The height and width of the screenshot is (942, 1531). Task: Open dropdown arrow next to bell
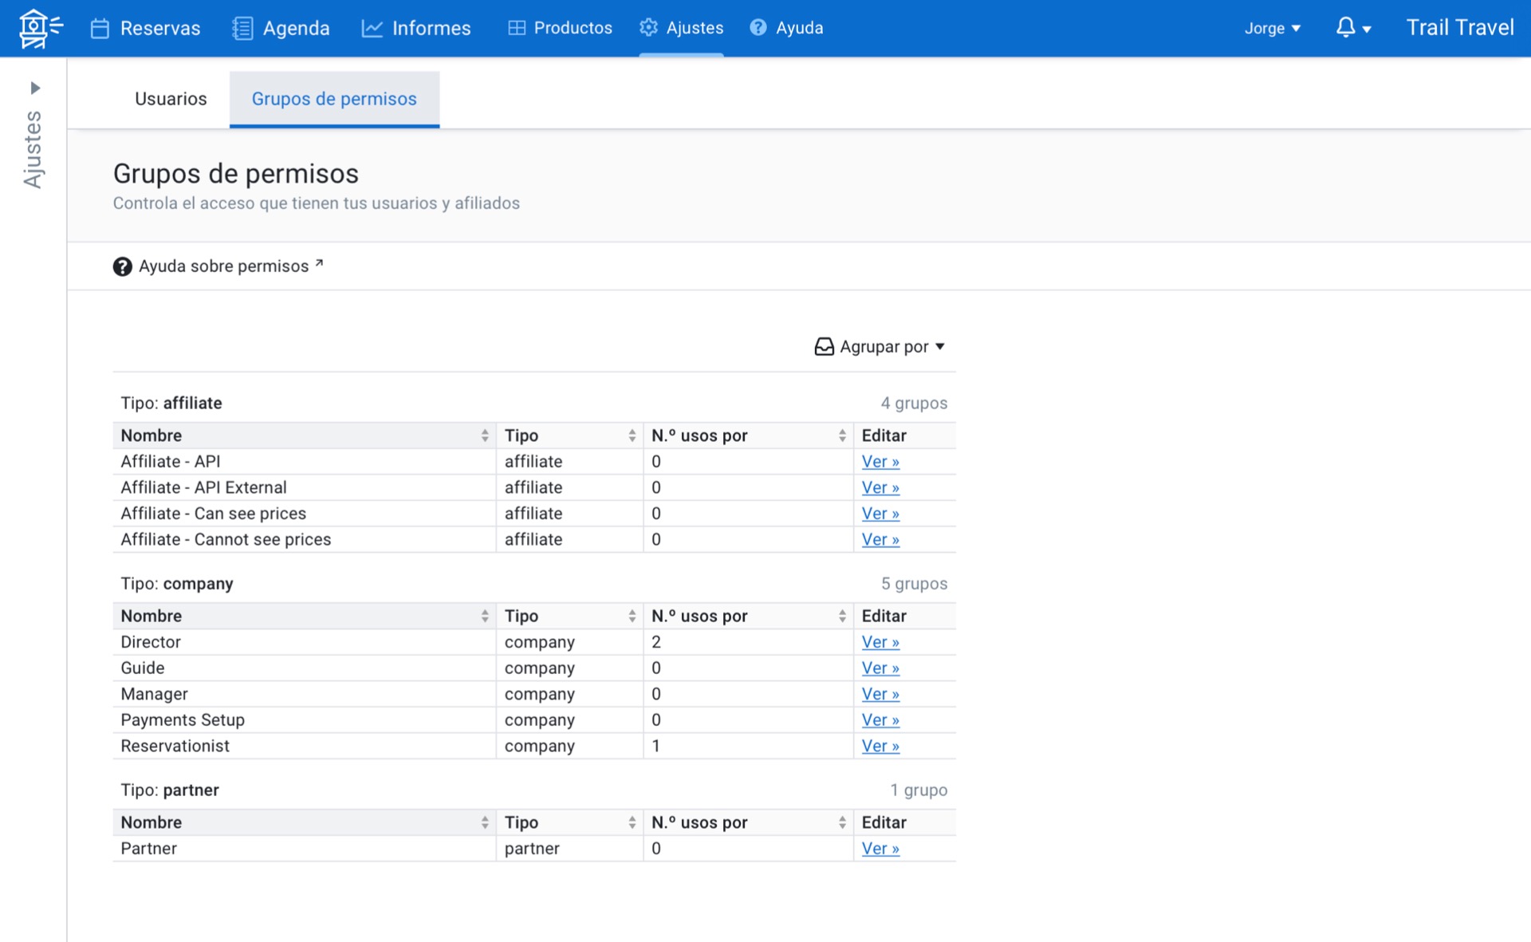coord(1367,30)
